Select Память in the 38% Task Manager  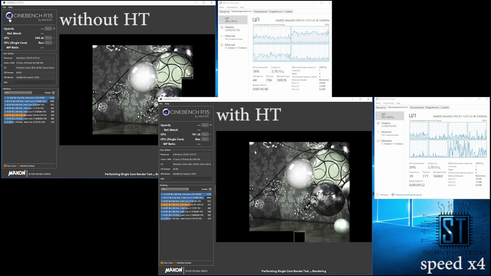tap(233, 28)
